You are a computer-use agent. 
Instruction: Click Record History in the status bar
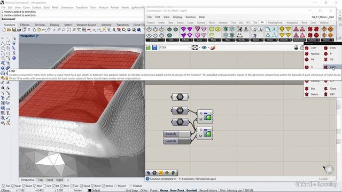pyautogui.click(x=208, y=190)
